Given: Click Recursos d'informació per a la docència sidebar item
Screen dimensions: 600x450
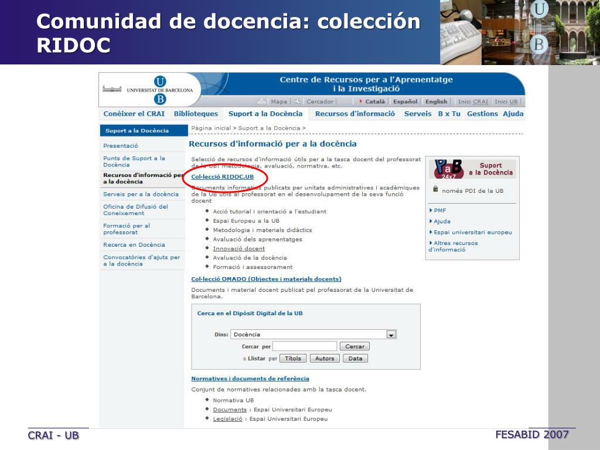Looking at the screenshot, I should click(x=144, y=178).
